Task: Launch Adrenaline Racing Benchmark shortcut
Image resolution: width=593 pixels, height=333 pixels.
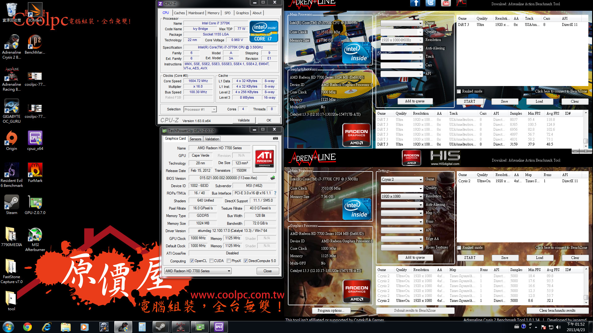Action: 11,79
